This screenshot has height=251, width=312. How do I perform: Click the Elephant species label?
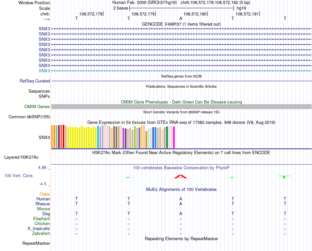41,218
